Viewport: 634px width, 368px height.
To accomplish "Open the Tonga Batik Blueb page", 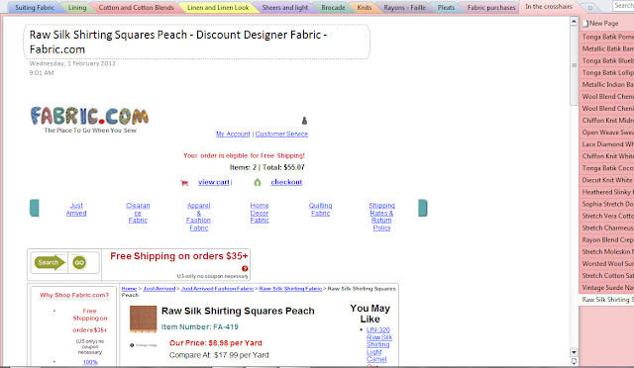I will click(x=607, y=60).
